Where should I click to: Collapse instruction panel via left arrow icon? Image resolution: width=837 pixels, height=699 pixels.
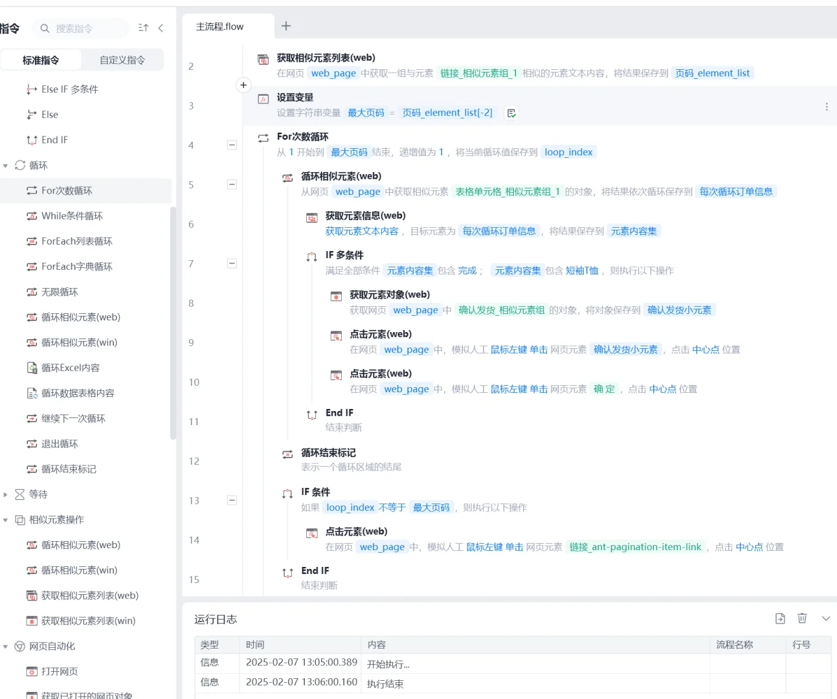(x=161, y=28)
